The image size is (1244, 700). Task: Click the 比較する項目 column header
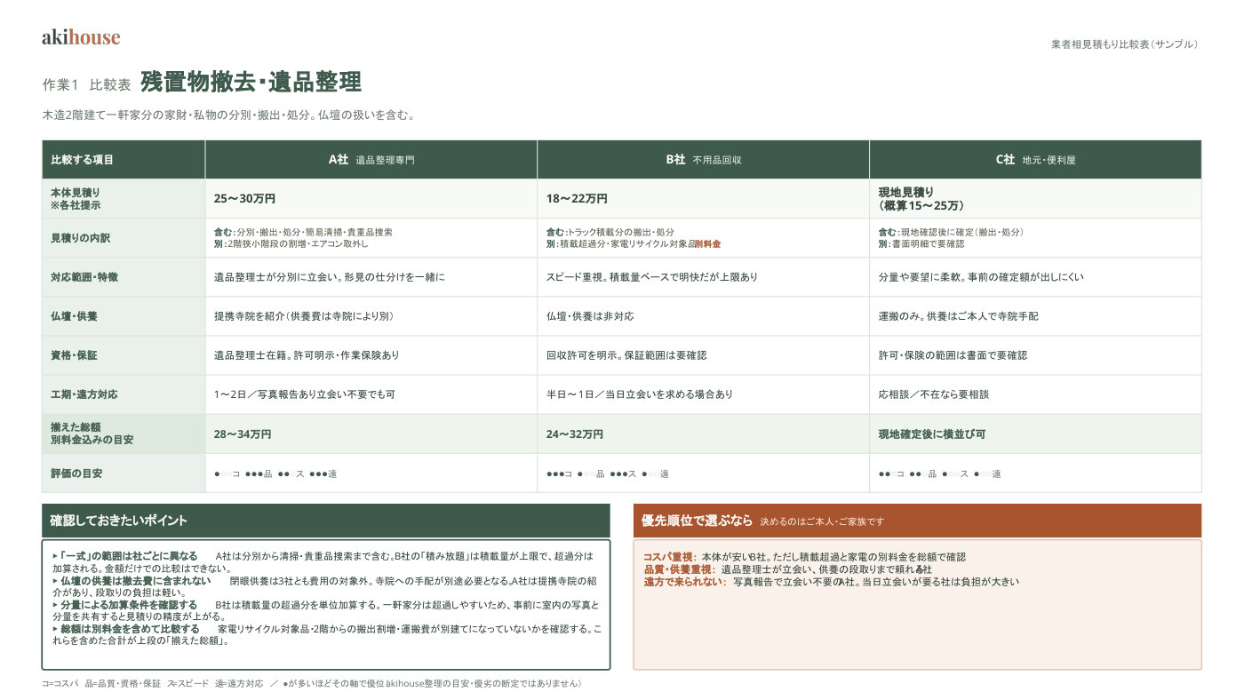click(124, 160)
